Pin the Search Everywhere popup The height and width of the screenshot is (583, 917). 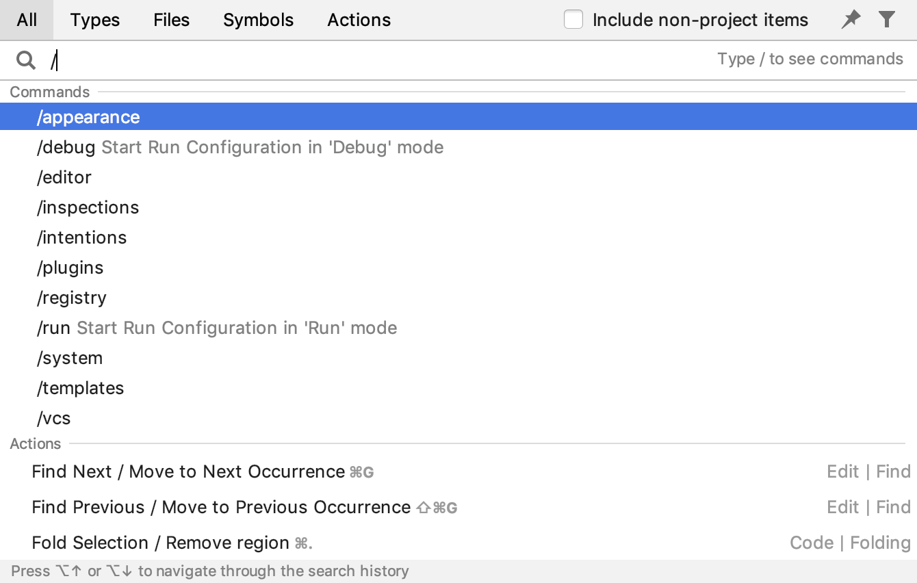click(x=850, y=19)
